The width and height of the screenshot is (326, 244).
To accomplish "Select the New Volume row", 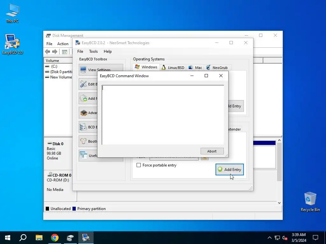I will click(x=59, y=77).
